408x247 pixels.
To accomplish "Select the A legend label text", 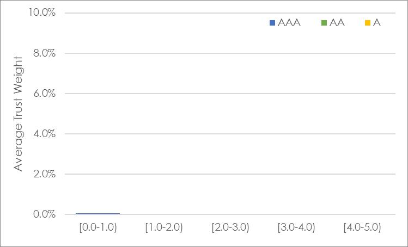I will (x=376, y=23).
